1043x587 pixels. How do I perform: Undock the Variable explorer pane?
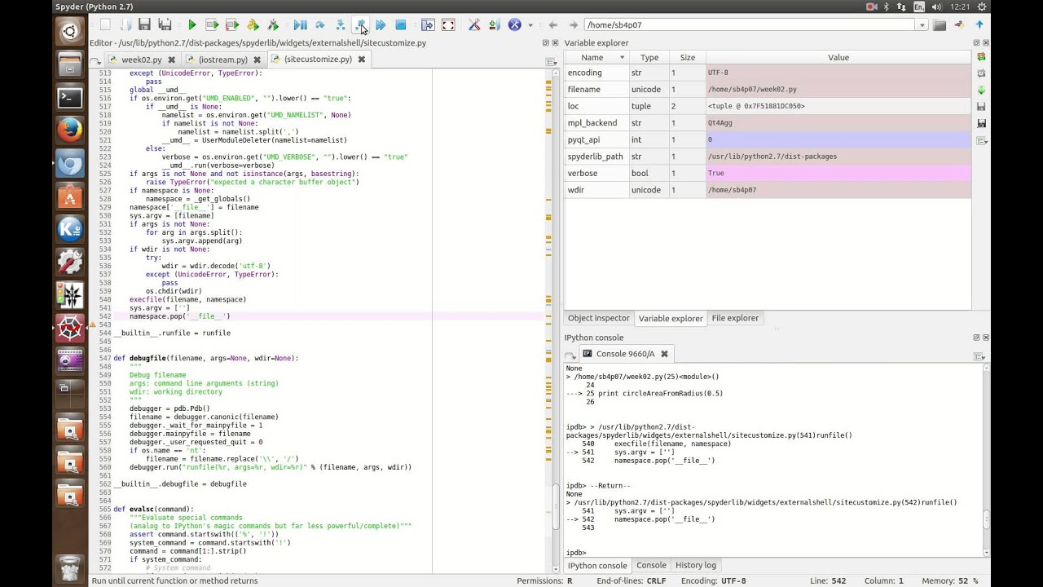click(976, 42)
